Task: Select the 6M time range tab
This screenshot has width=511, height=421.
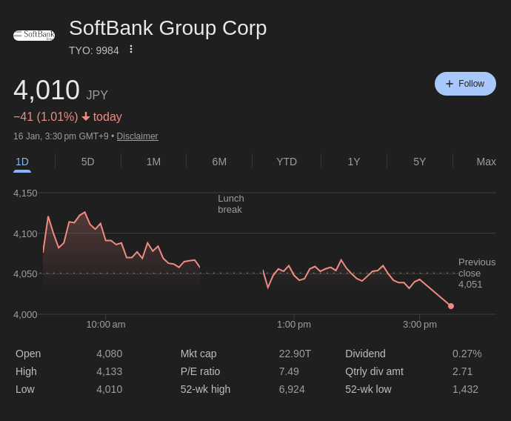Action: [219, 162]
